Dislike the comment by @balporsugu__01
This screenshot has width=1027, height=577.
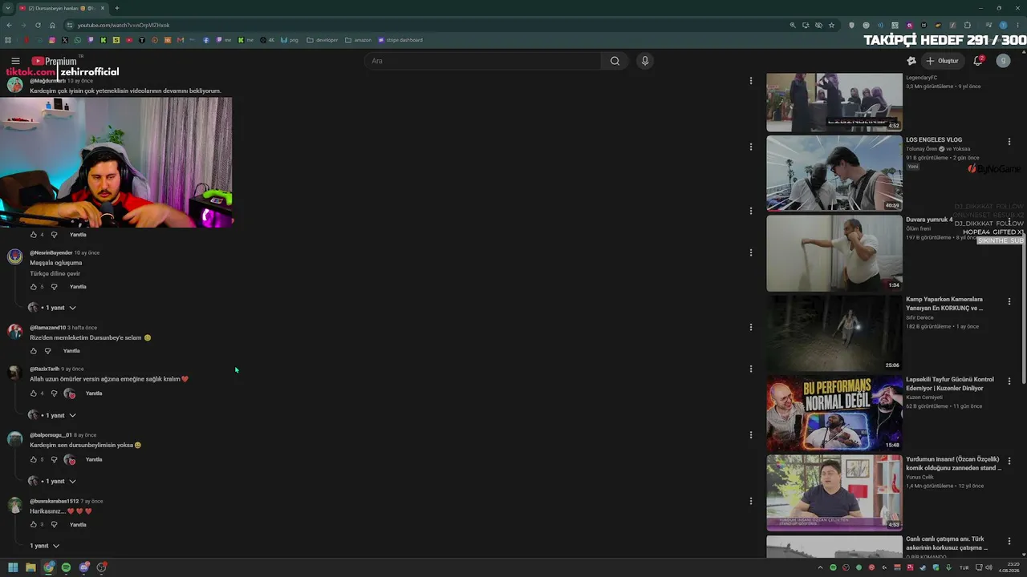point(54,460)
